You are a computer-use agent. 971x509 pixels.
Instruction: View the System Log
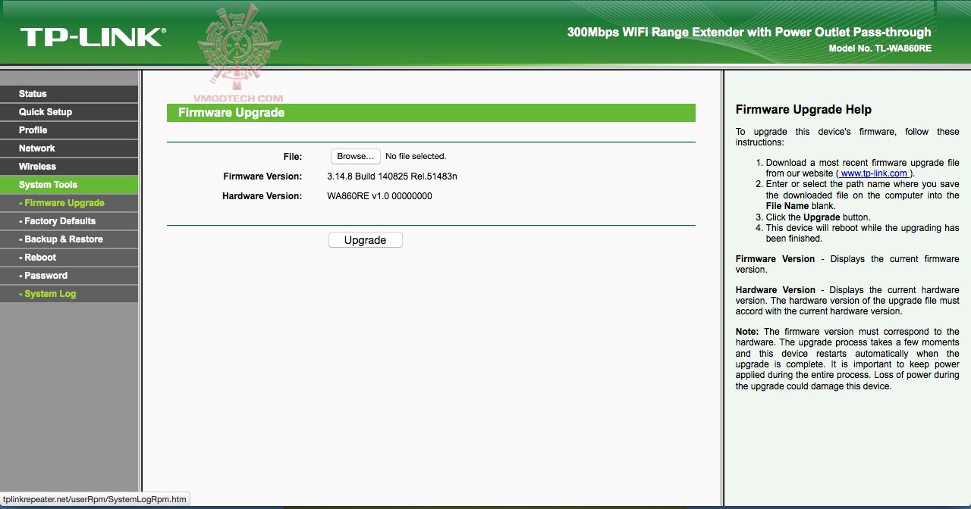[69, 294]
